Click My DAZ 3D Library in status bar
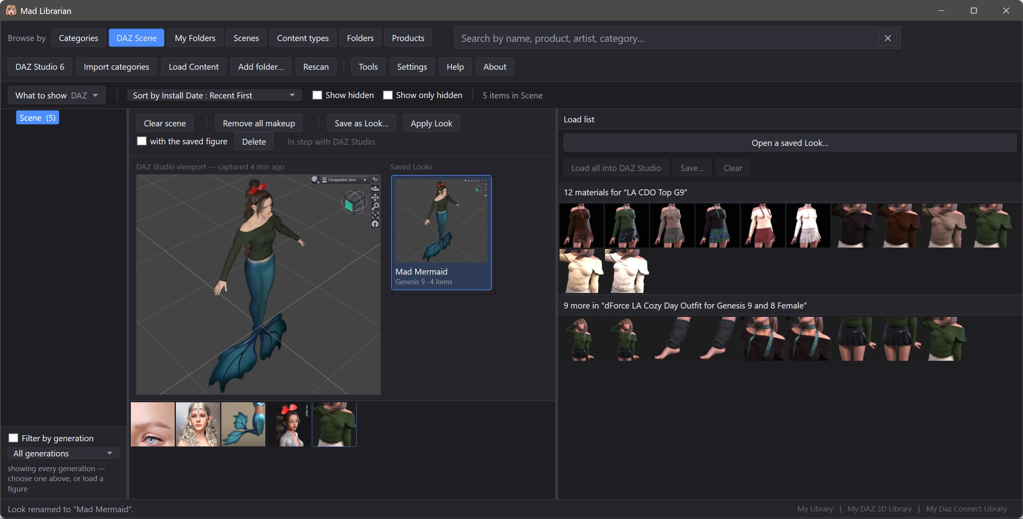The height and width of the screenshot is (519, 1023). pos(879,509)
